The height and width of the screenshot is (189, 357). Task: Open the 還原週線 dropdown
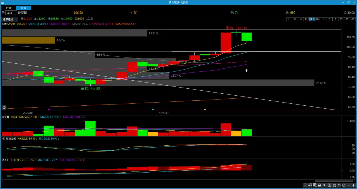(10, 19)
